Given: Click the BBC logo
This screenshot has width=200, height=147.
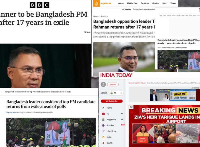Looking at the screenshot, I should point(39,5).
